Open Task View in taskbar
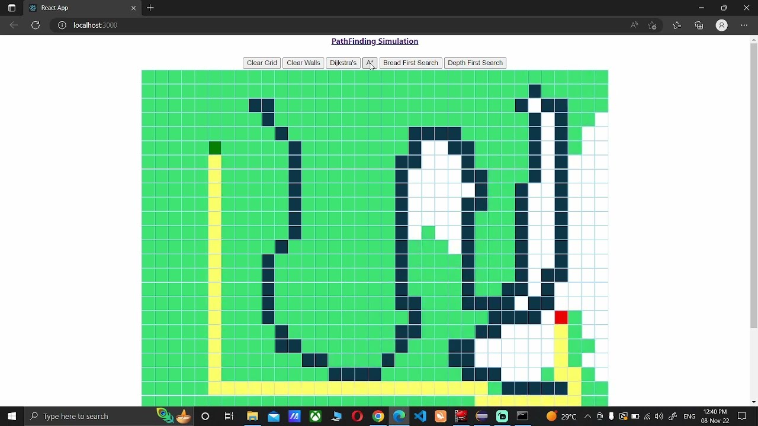The height and width of the screenshot is (426, 758). pyautogui.click(x=229, y=416)
